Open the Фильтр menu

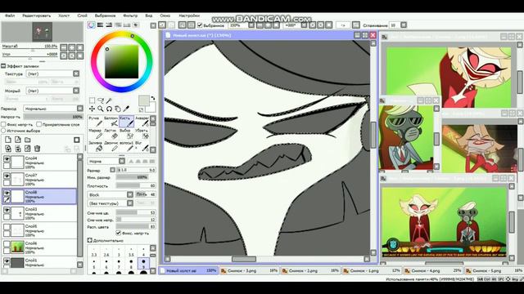coord(130,16)
